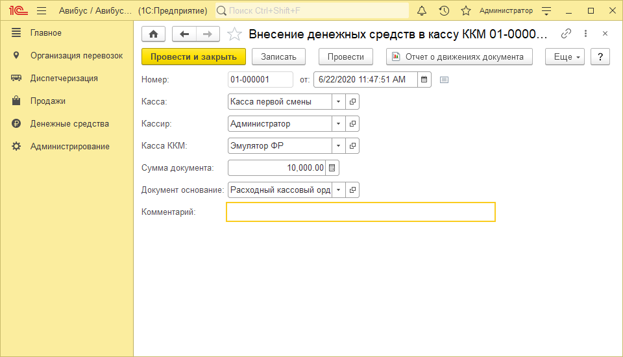
Task: Open Продажи section in sidebar
Action: (47, 101)
